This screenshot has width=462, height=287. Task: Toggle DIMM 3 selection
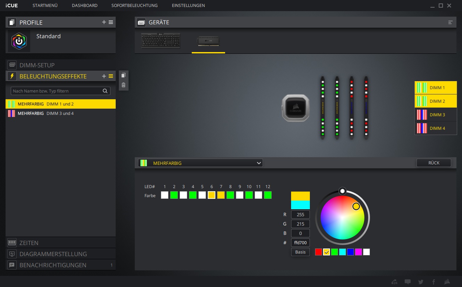click(x=436, y=115)
